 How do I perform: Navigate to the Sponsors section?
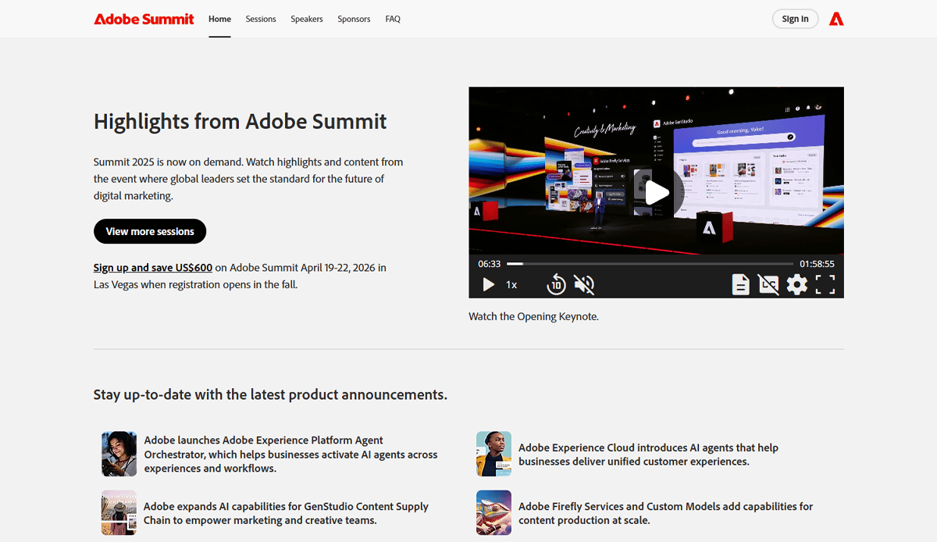pyautogui.click(x=354, y=19)
